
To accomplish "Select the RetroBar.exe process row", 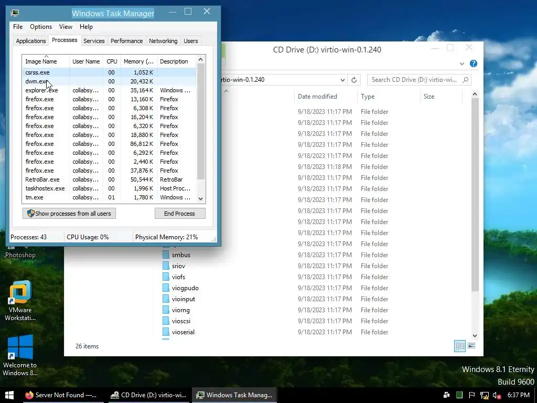I will click(109, 179).
